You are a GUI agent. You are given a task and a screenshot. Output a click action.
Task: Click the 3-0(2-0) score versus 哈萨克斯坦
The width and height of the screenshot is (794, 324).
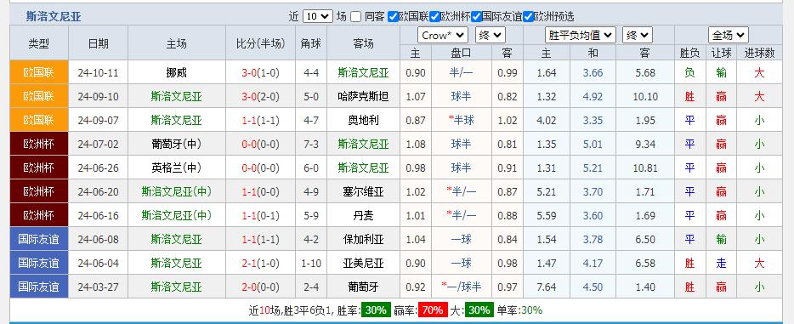260,96
